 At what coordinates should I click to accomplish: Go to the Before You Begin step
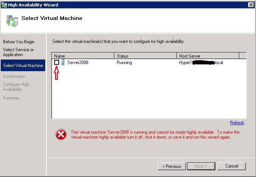point(19,42)
